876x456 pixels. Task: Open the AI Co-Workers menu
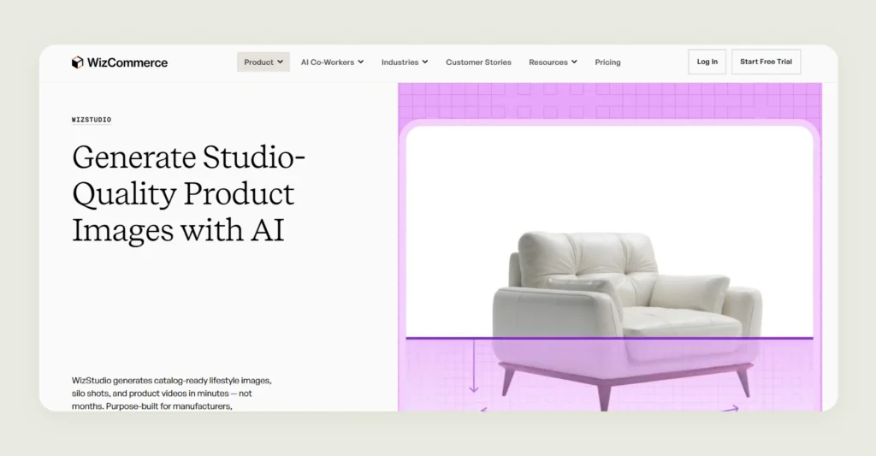[x=332, y=62]
